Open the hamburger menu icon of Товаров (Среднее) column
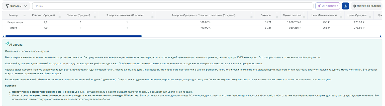Screen dimensions: 385x106 95,17
